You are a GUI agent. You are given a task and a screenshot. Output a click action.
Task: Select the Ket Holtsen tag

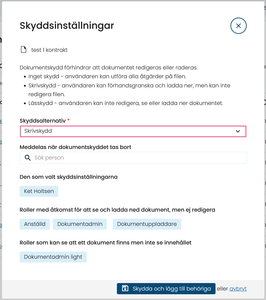39,191
